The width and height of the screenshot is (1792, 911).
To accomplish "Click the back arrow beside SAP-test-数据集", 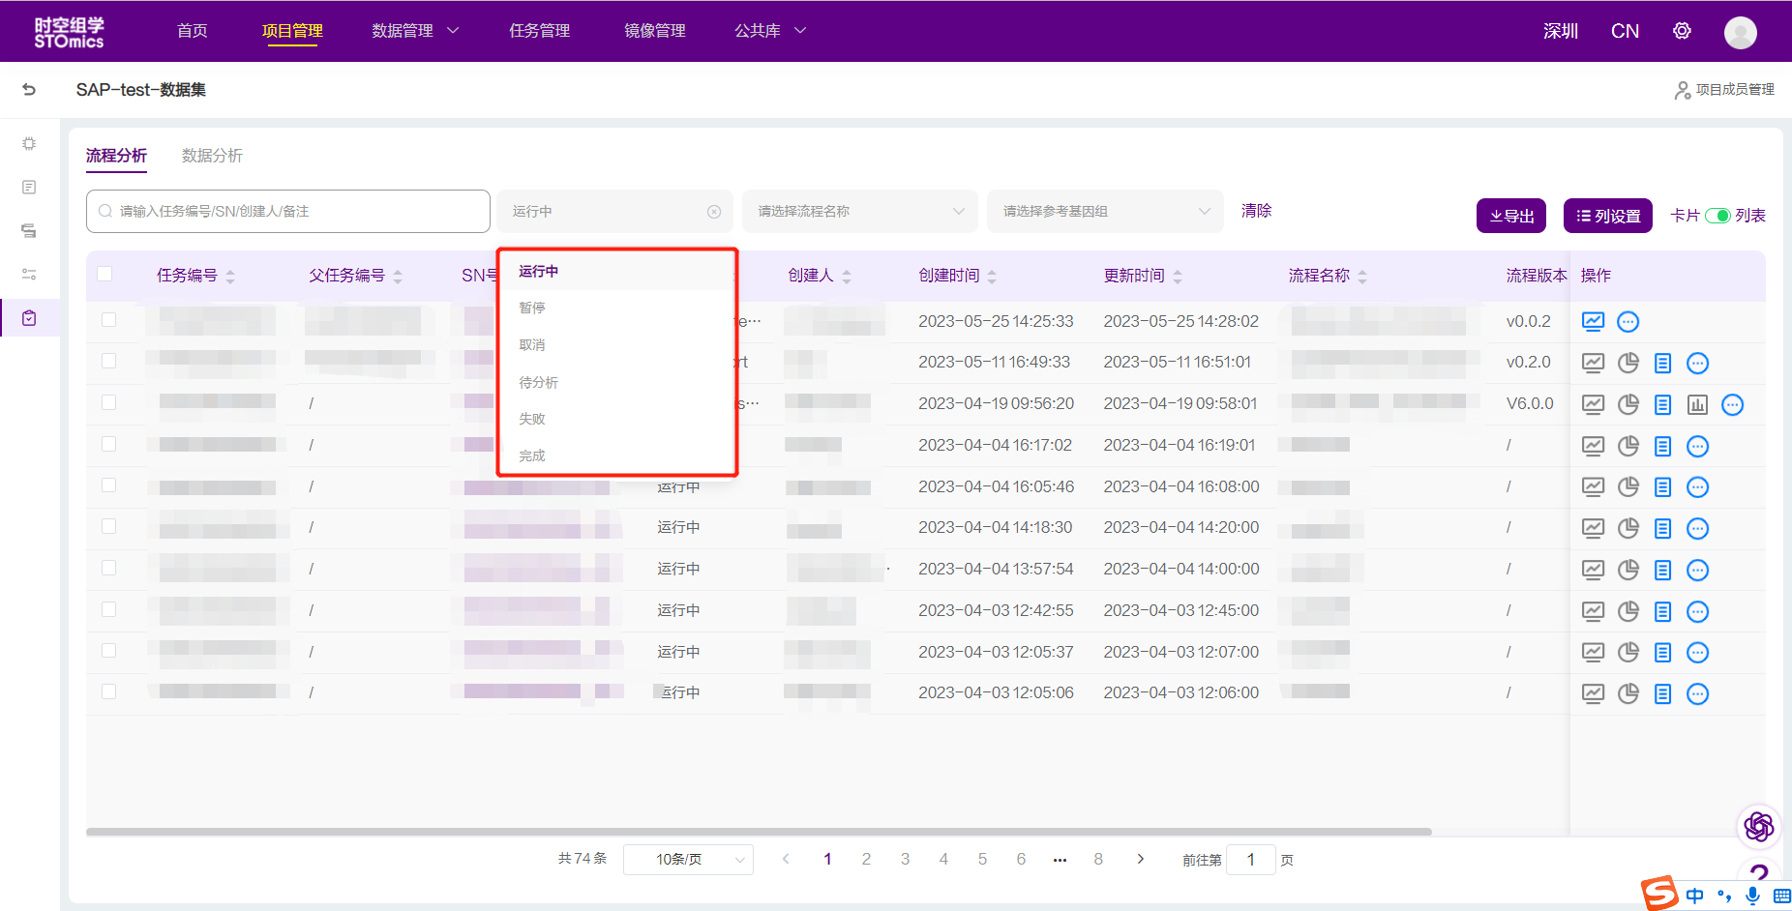I will [x=29, y=90].
